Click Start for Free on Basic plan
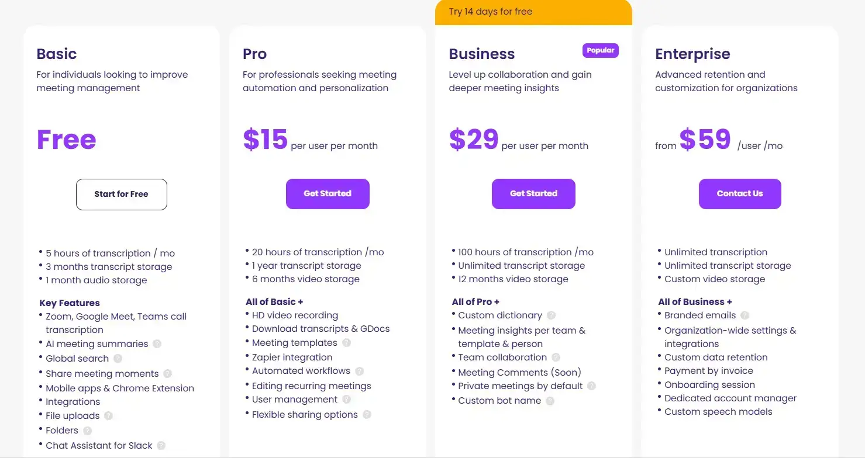Viewport: 865px width, 458px height. click(x=121, y=194)
